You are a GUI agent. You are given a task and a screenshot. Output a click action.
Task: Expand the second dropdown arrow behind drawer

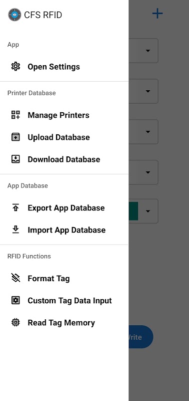click(148, 91)
